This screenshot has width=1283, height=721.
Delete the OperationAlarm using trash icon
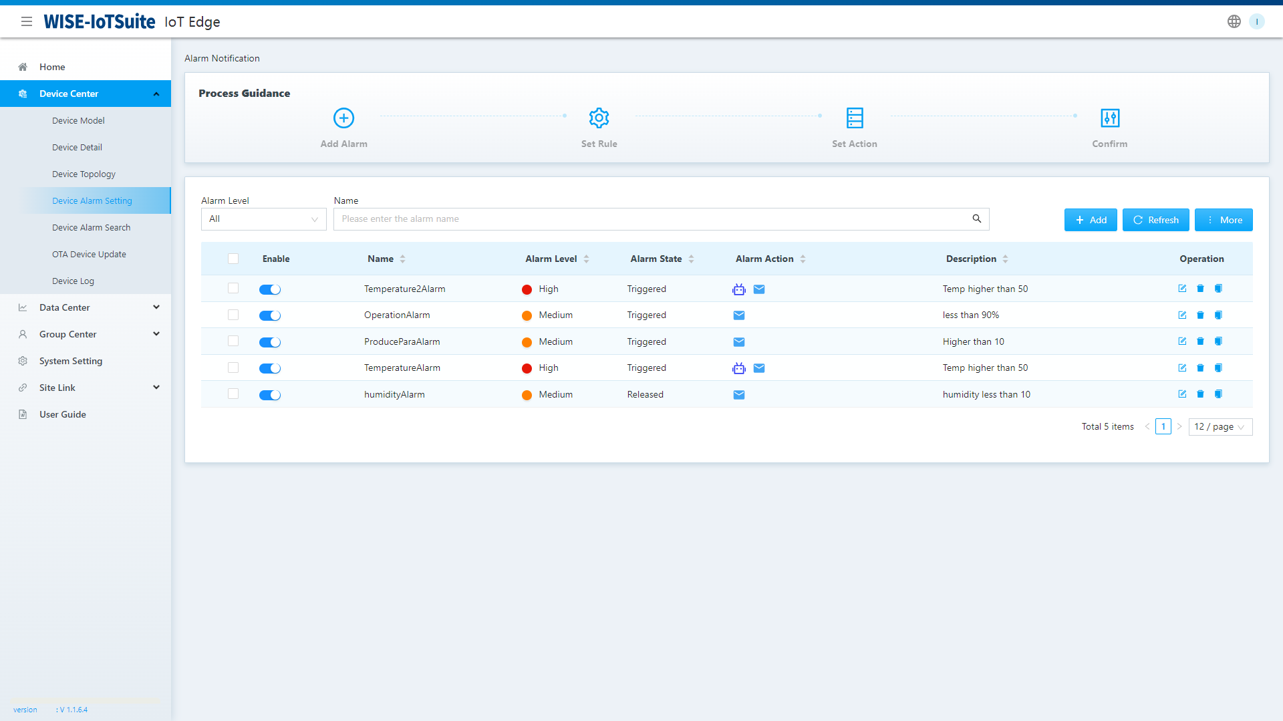click(x=1200, y=315)
